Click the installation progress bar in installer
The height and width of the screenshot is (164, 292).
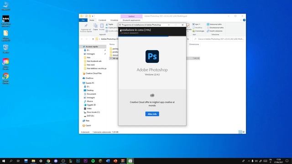tap(152, 36)
